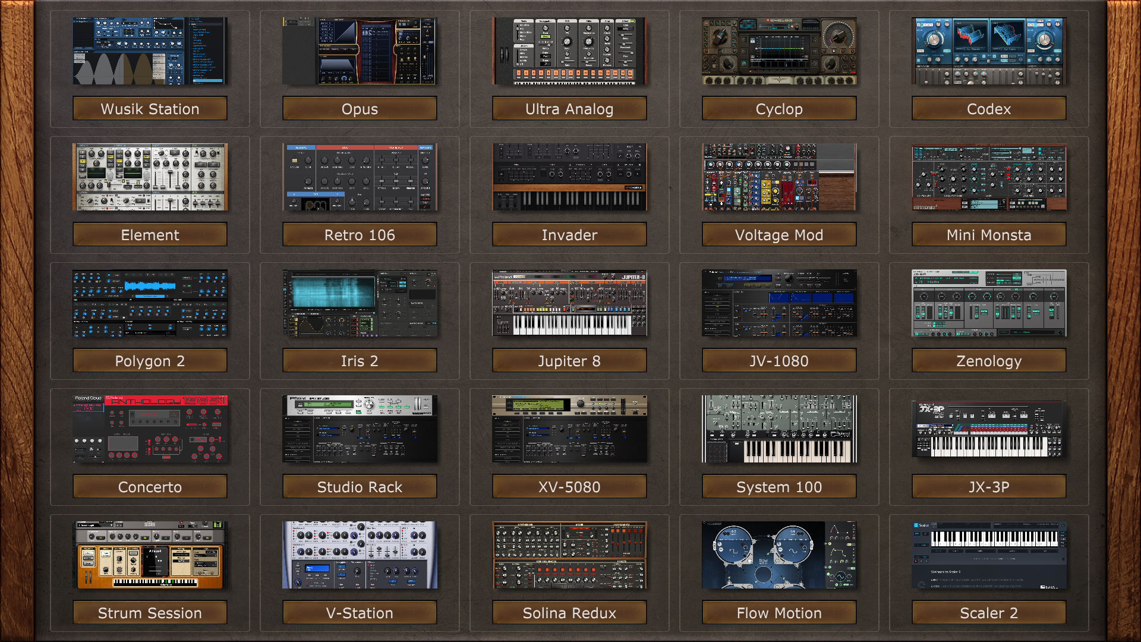Click the Polygon 2 label button

[x=150, y=361]
